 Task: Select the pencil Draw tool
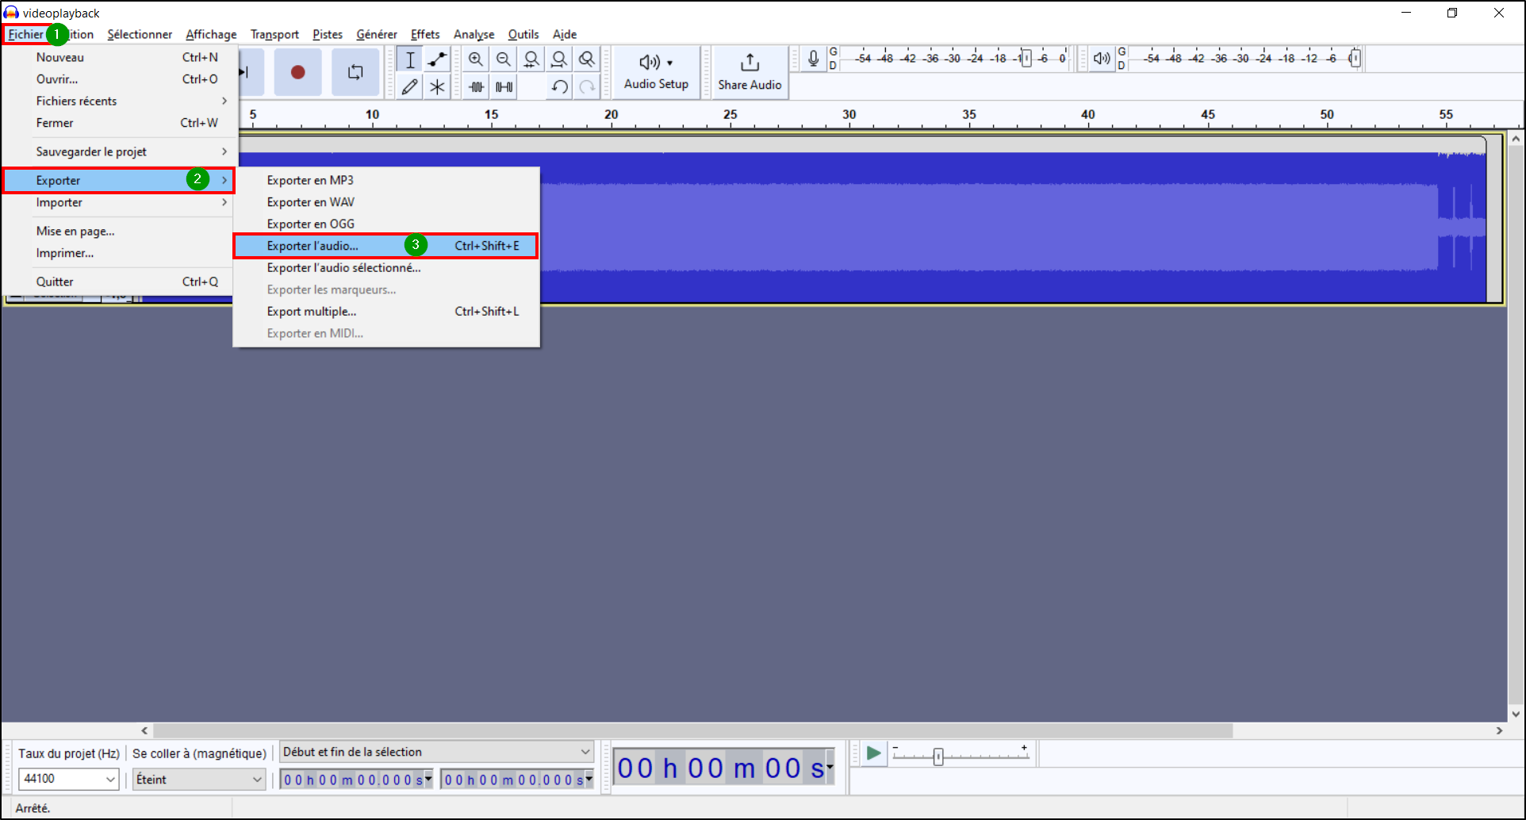(x=409, y=86)
